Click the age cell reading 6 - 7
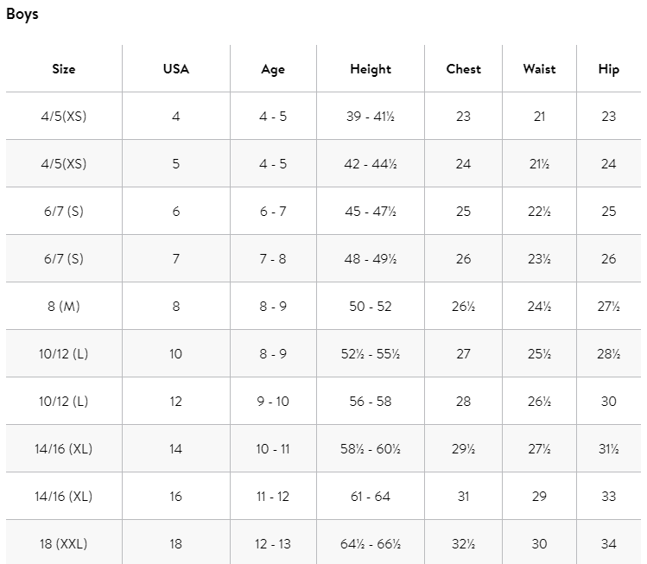Viewport: 647px width, 564px height. 273,212
